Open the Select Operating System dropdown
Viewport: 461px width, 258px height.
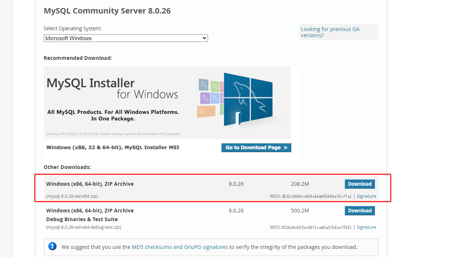pos(126,38)
